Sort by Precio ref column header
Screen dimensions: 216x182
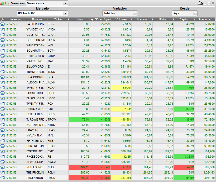(x=205, y=19)
